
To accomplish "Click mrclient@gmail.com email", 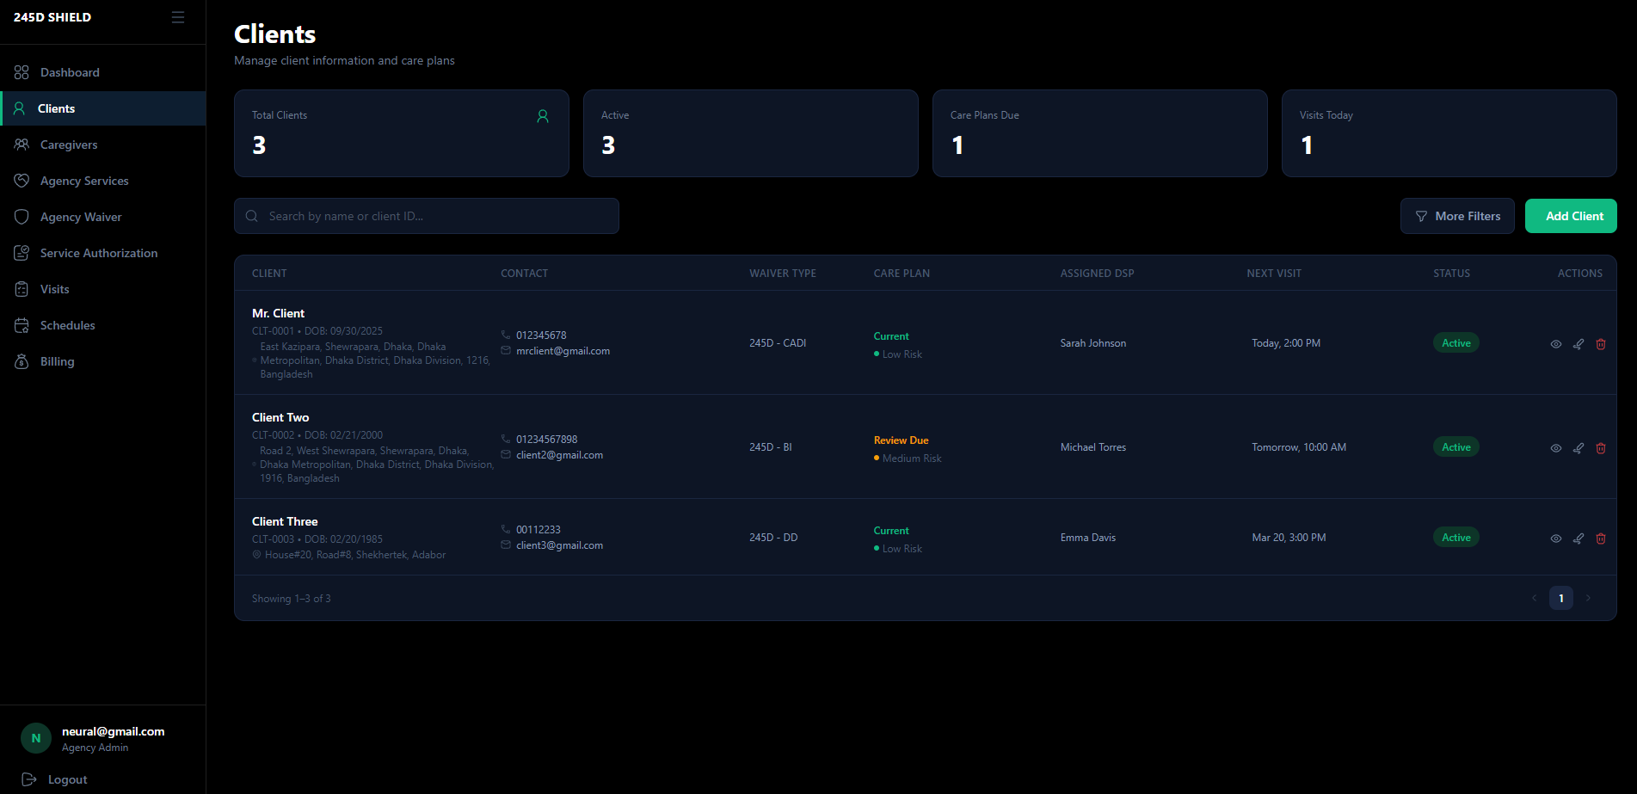I will tap(563, 351).
